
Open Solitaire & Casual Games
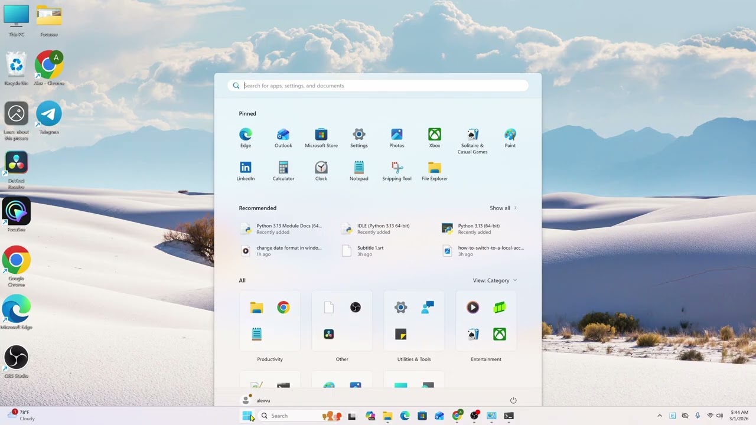[x=472, y=141]
